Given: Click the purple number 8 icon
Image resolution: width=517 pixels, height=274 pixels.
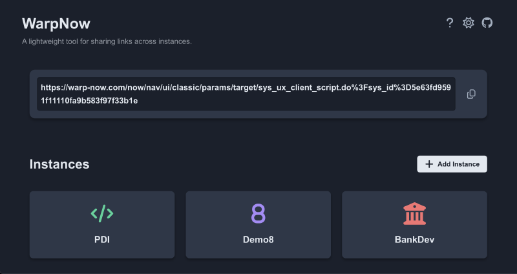Looking at the screenshot, I should (258, 213).
